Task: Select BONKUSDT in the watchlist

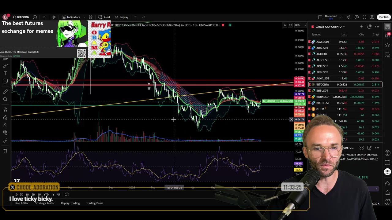Action: point(345,97)
